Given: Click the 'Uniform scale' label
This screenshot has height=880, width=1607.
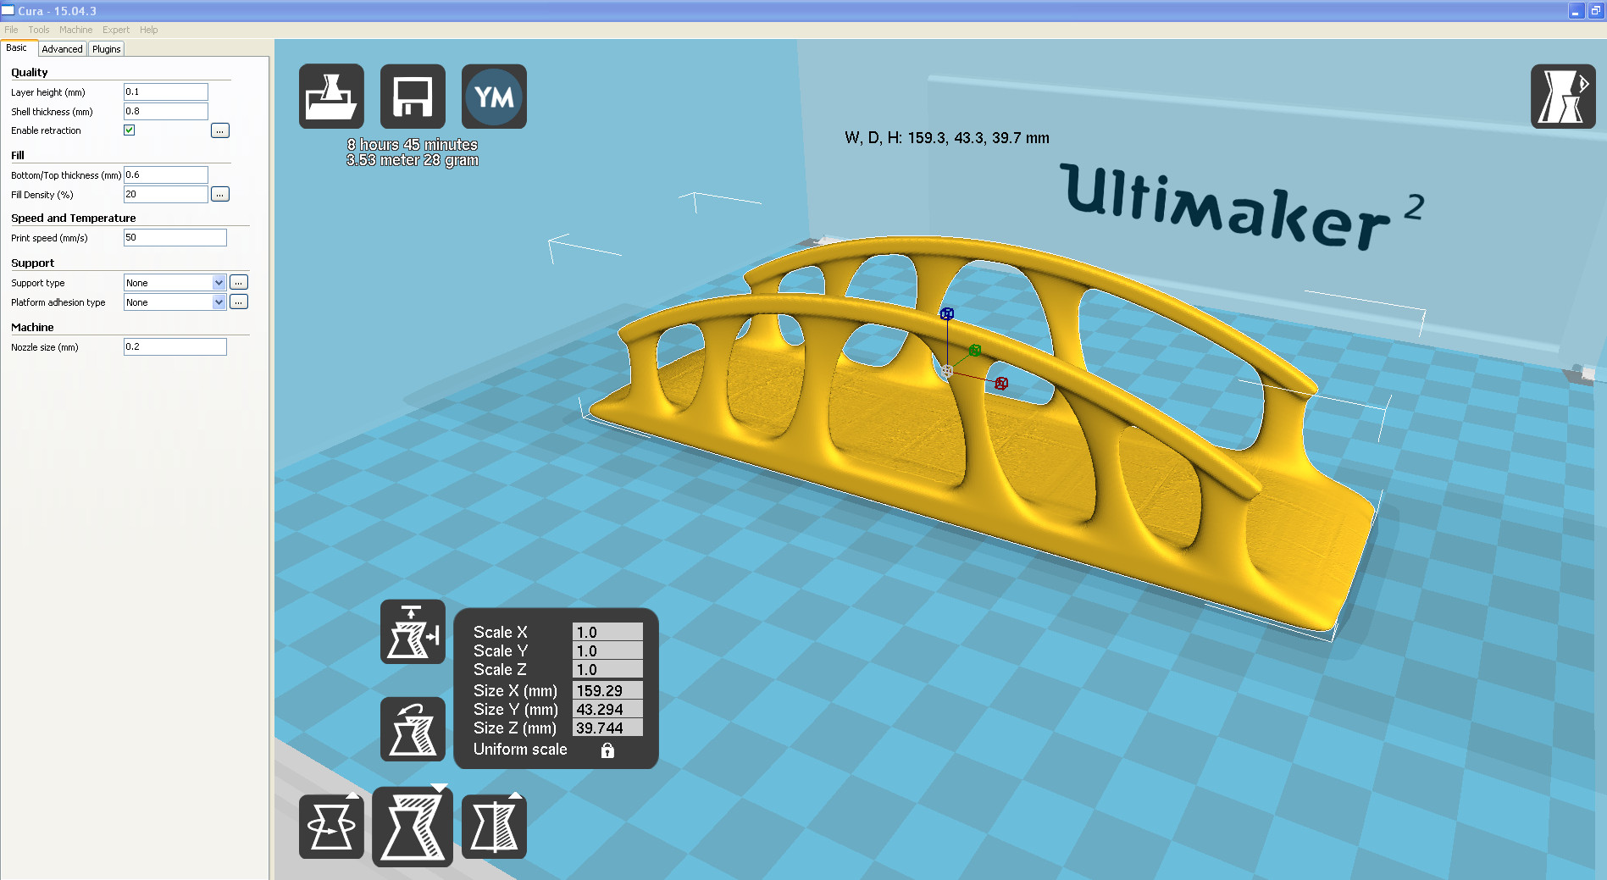Looking at the screenshot, I should coord(520,750).
